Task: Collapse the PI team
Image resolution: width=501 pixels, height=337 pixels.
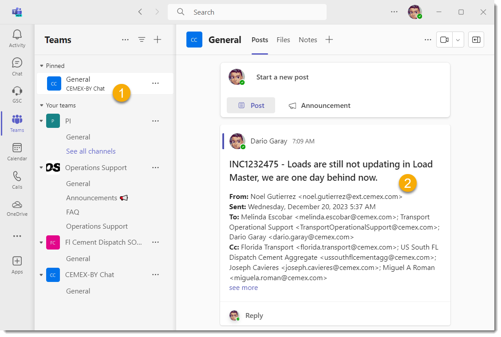Action: 42,121
